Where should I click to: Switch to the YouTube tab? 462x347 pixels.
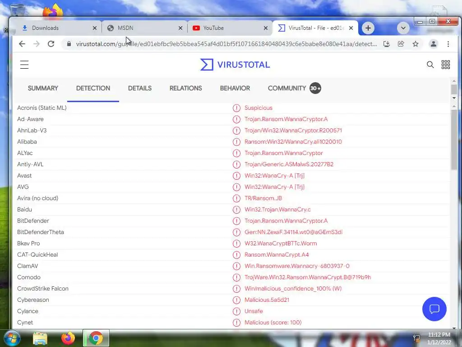pyautogui.click(x=230, y=28)
